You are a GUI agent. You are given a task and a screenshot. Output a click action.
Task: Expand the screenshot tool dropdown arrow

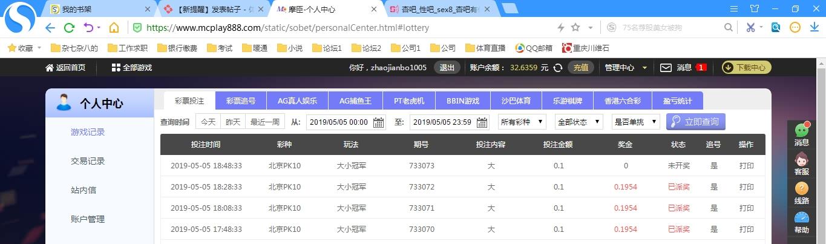click(761, 28)
